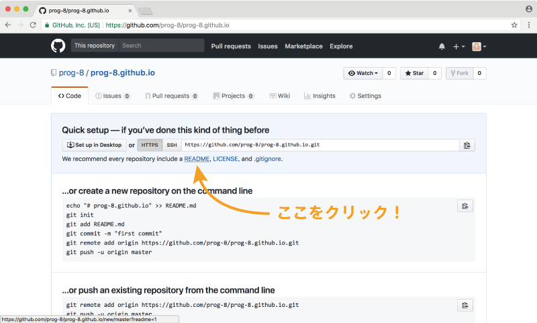Bookmark page with star icon
The width and height of the screenshot is (537, 323).
(514, 25)
